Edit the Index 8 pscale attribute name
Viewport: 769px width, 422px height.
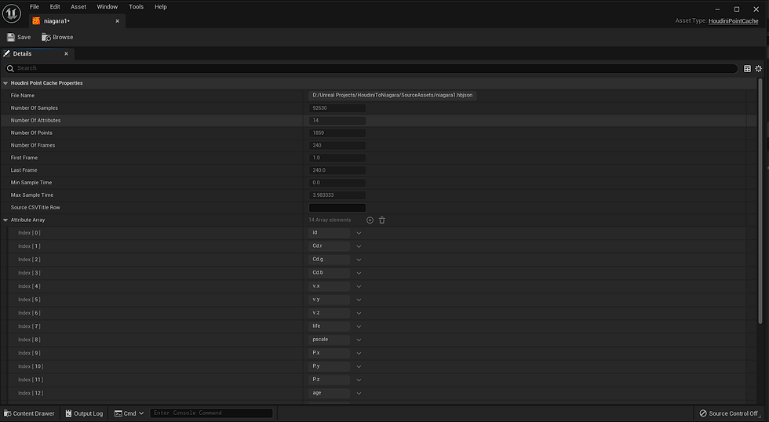pos(329,340)
